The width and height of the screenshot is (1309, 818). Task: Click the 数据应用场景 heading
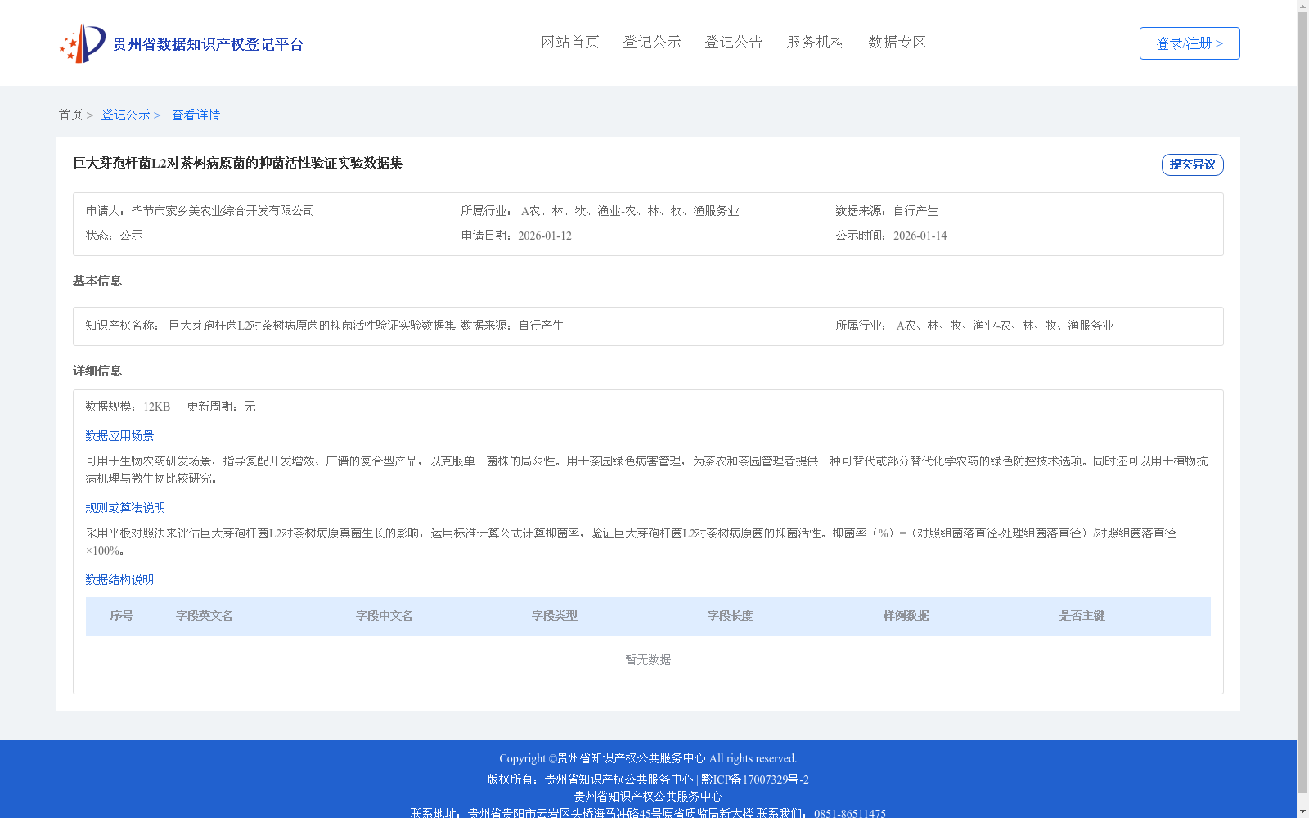tap(119, 436)
